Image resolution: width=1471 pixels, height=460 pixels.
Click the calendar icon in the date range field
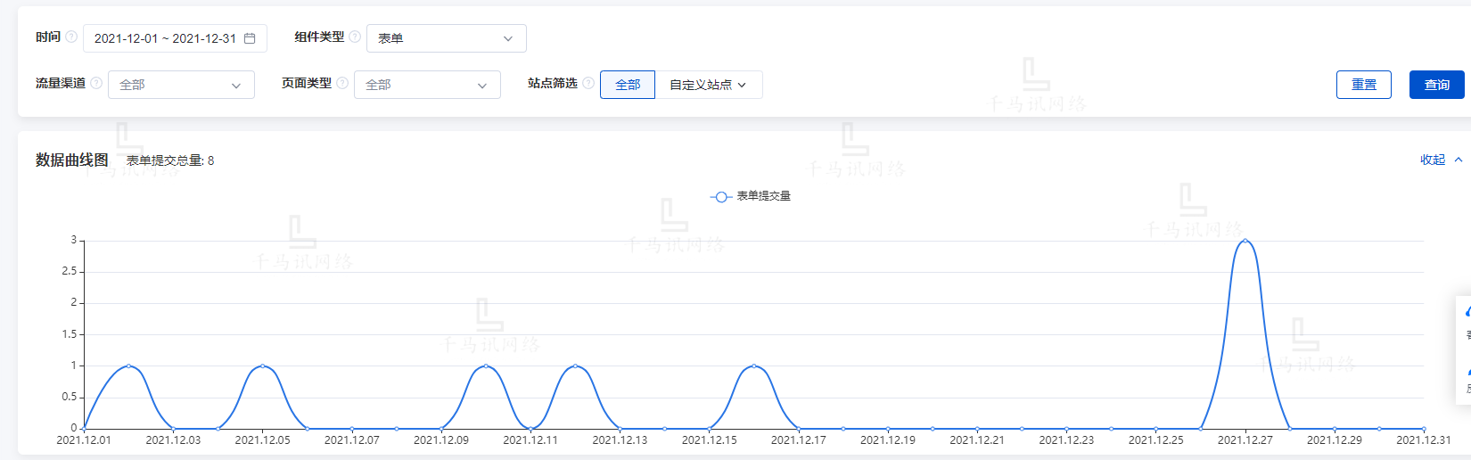[x=250, y=38]
